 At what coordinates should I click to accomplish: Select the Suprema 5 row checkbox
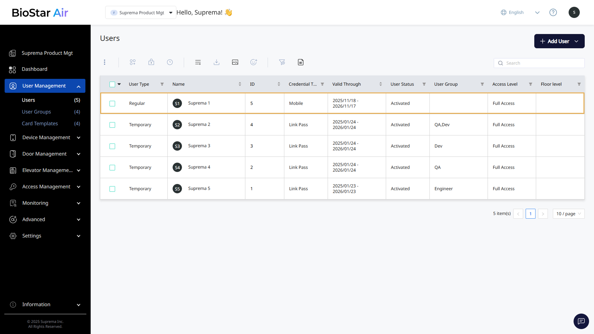click(112, 189)
